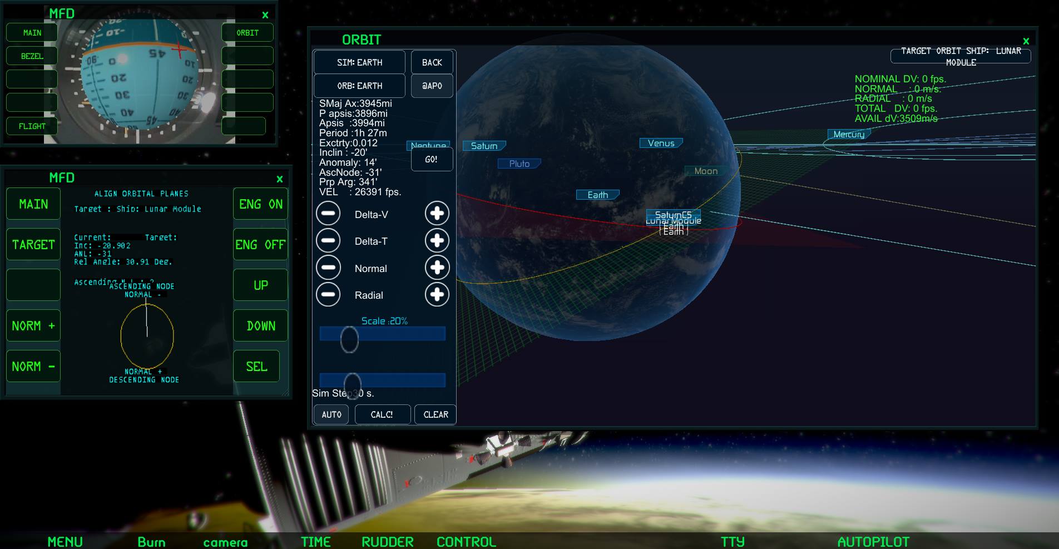Close the top attitude MFD panel
Viewport: 1059px width, 549px height.
265,15
